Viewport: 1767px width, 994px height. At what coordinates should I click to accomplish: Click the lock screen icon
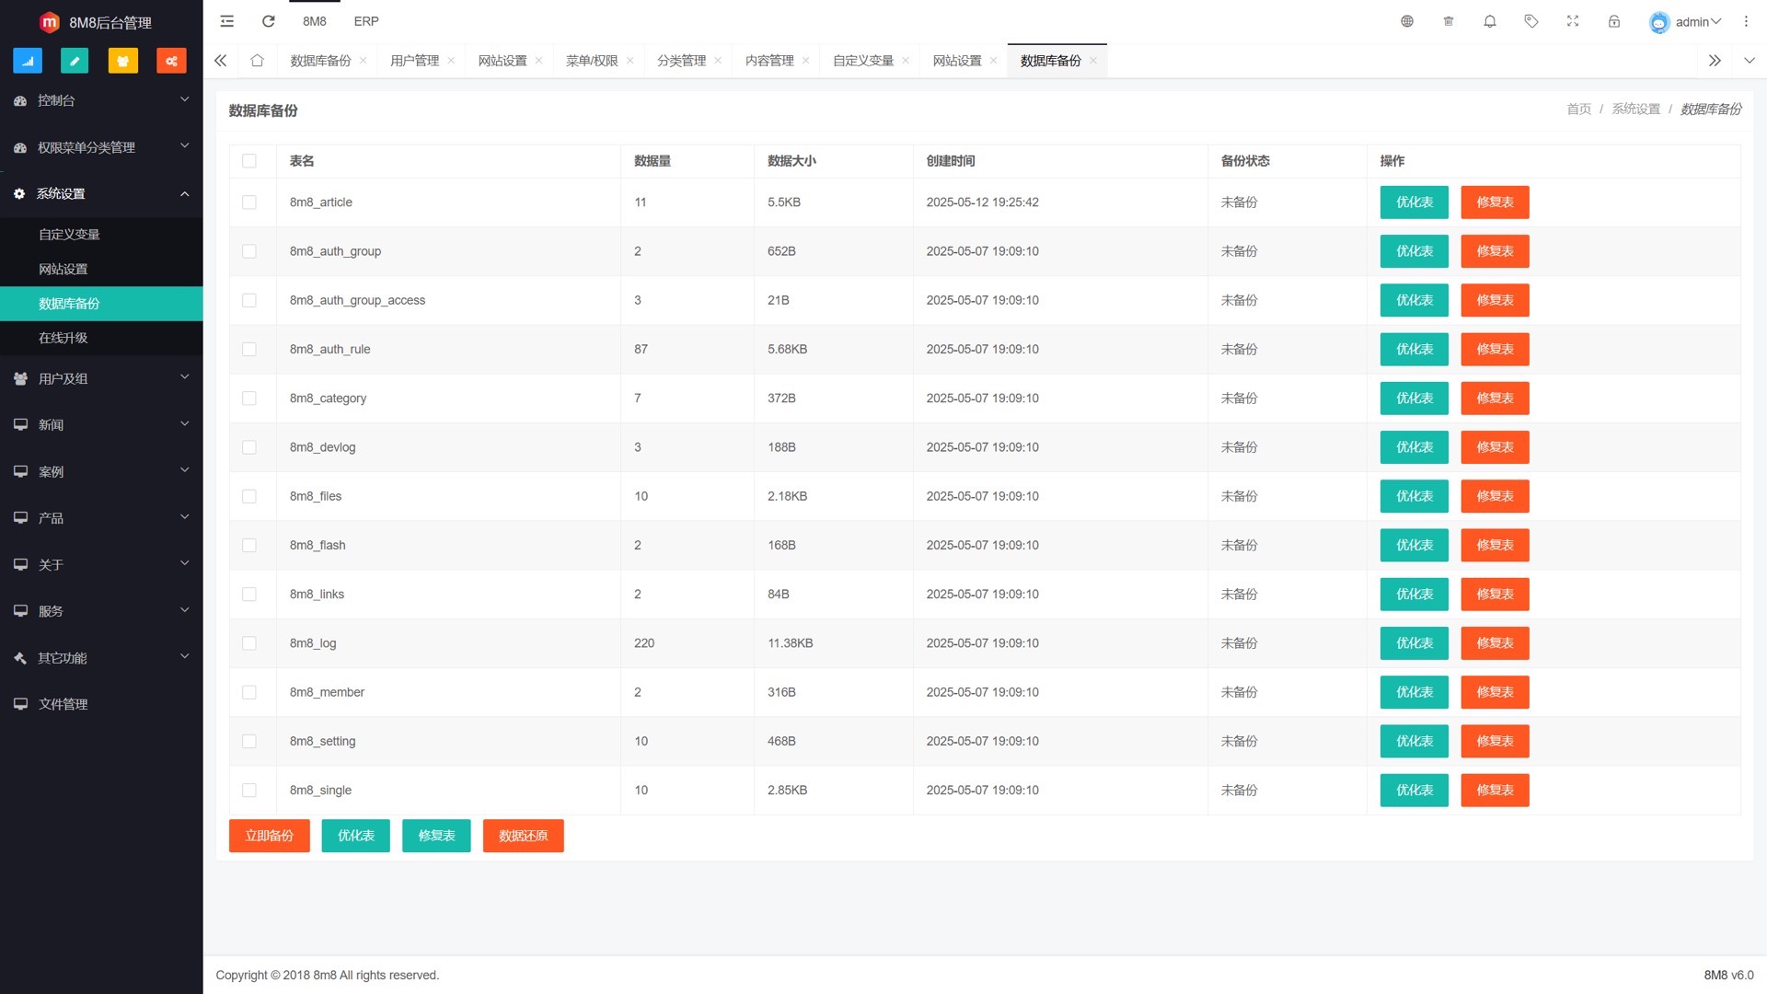[x=1614, y=21]
